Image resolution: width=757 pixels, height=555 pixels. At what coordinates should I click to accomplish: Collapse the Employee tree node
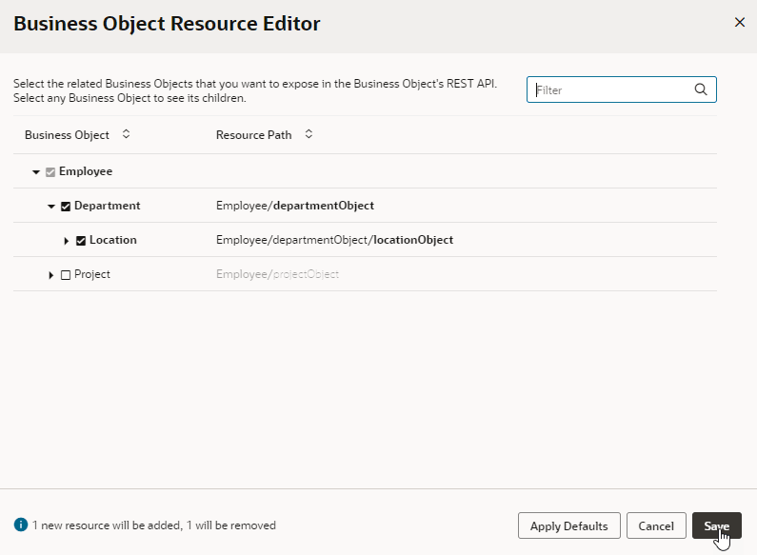click(36, 172)
